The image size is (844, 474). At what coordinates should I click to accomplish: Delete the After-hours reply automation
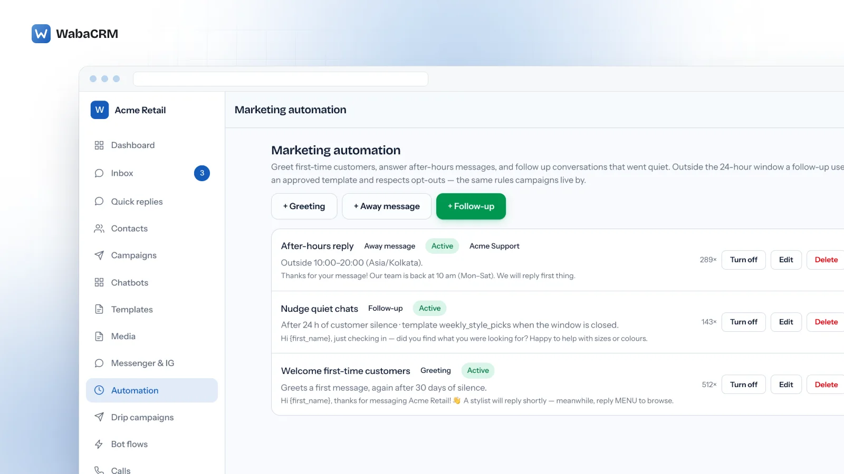click(x=826, y=260)
